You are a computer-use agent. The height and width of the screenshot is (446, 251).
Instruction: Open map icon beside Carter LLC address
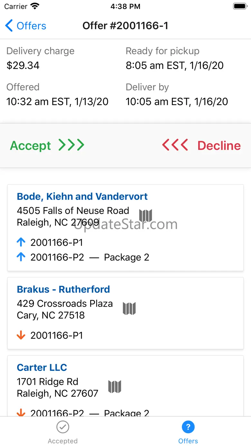tap(115, 387)
